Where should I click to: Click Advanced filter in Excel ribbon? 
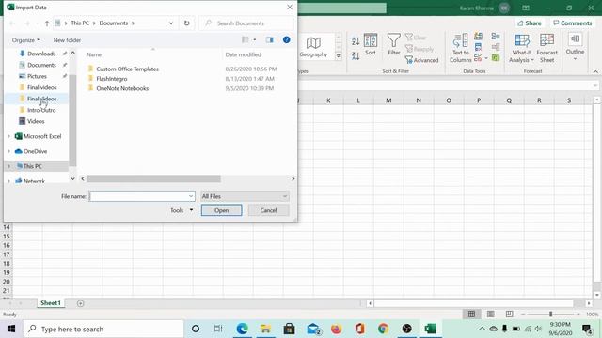[x=421, y=60]
